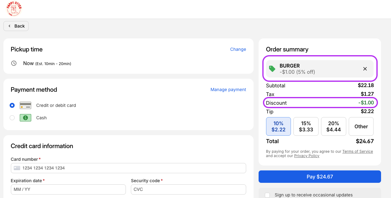This screenshot has width=391, height=198.
Task: Open the Manage payment link
Action: (228, 90)
